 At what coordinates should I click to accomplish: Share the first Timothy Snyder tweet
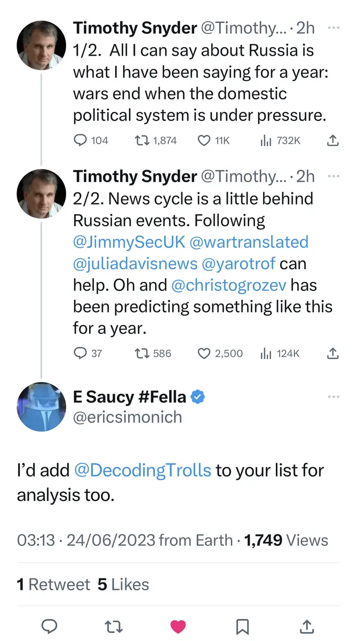[x=332, y=140]
